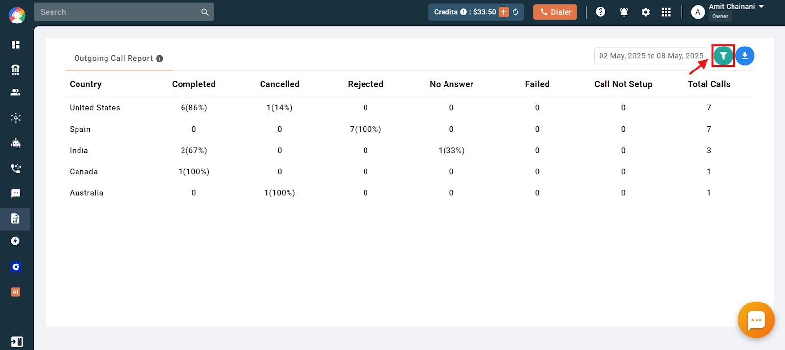Click the Owner role badge
The height and width of the screenshot is (350, 785).
click(x=720, y=16)
